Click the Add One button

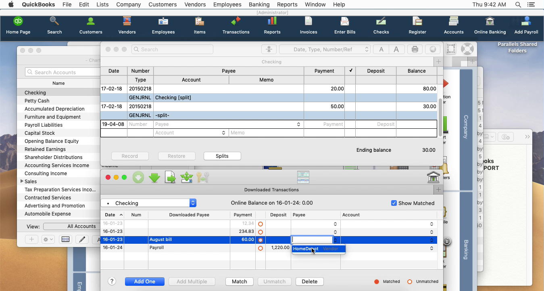pos(144,281)
